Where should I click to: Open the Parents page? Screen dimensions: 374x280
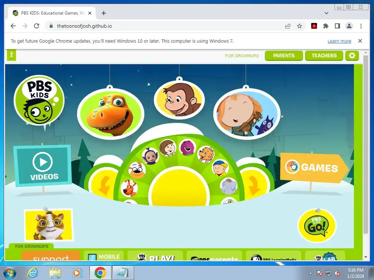coord(284,56)
